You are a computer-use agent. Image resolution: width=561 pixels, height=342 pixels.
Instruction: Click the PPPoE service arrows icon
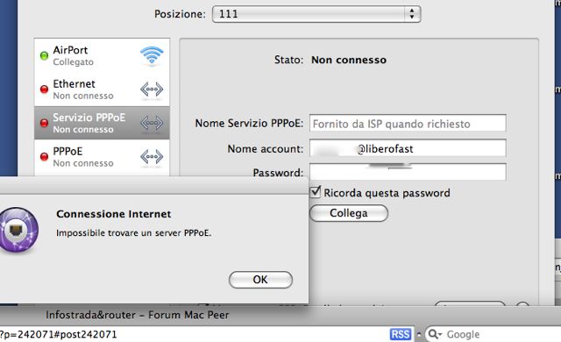point(152,157)
